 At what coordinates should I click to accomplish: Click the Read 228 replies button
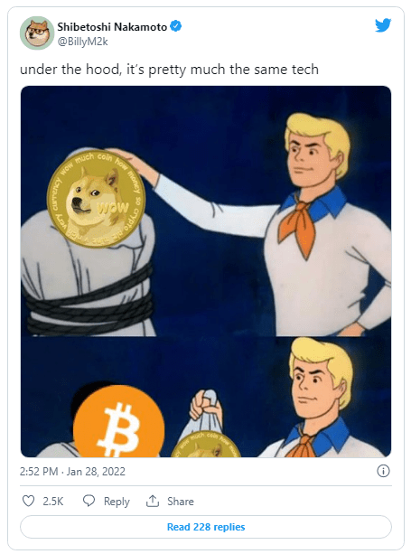click(206, 527)
